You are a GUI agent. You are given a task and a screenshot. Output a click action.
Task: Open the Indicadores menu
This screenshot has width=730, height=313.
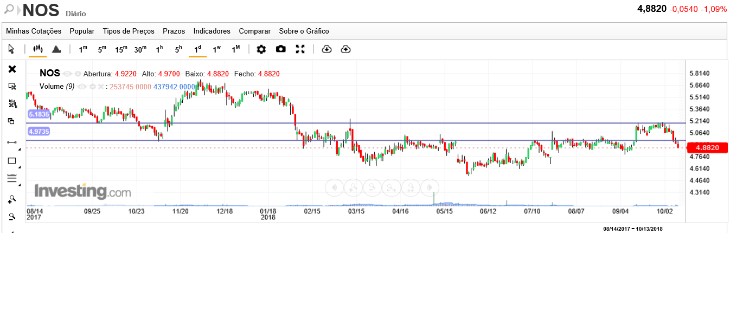(212, 31)
